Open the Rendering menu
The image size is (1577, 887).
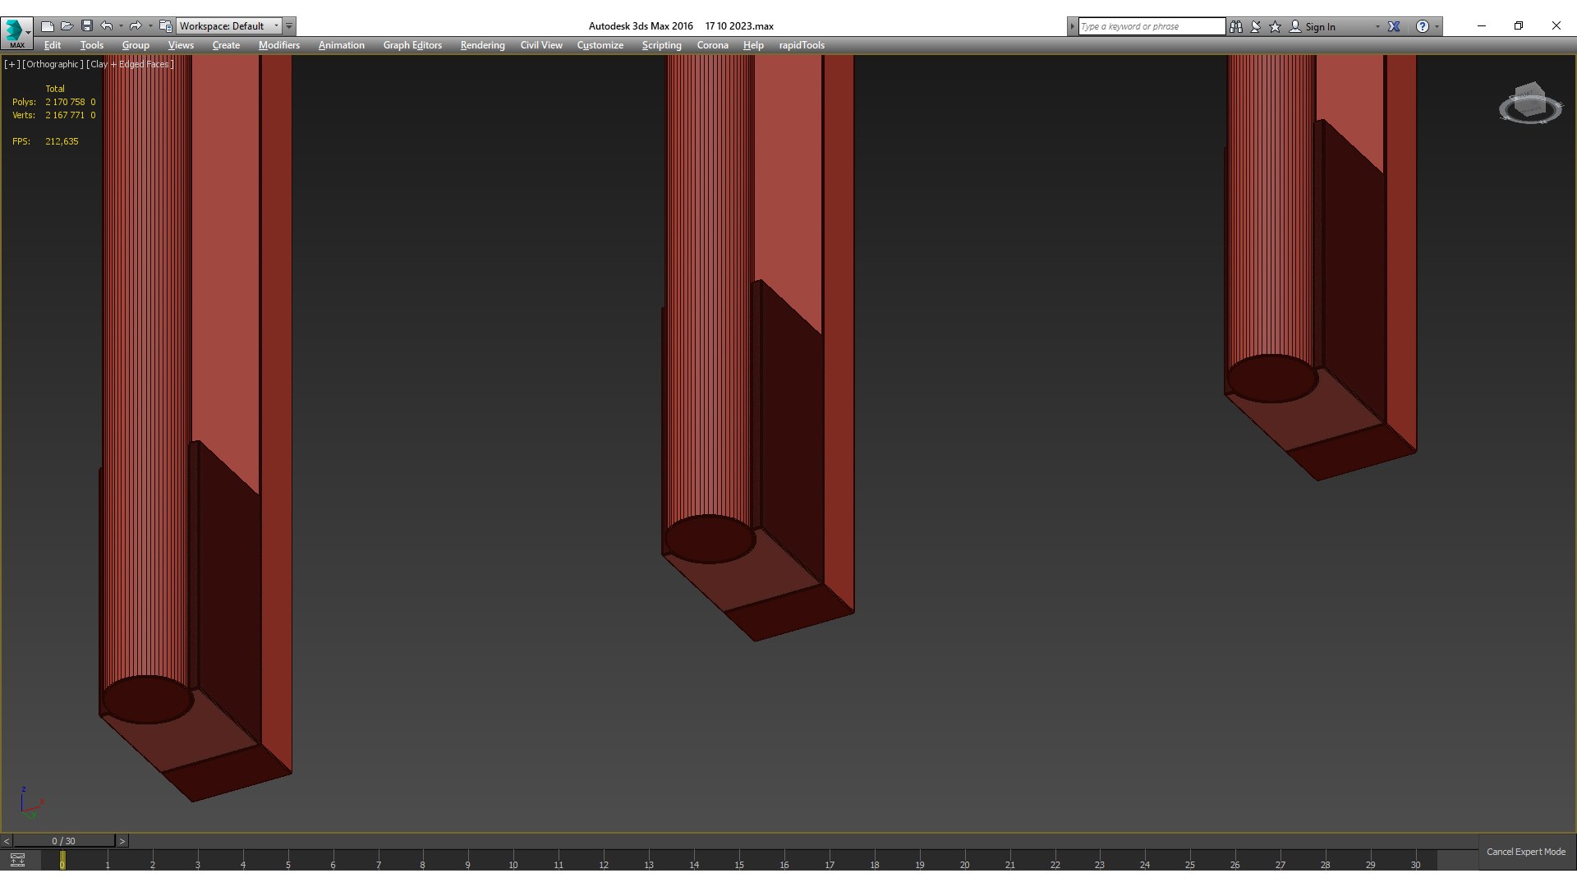click(x=482, y=45)
